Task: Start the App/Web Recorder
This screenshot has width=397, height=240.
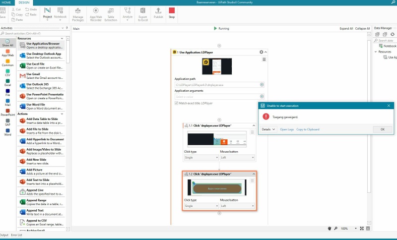Action: [x=96, y=14]
